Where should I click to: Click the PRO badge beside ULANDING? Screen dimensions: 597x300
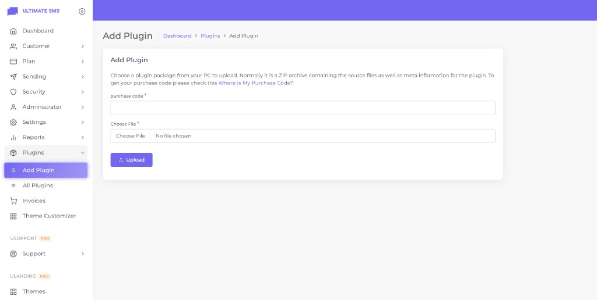44,277
